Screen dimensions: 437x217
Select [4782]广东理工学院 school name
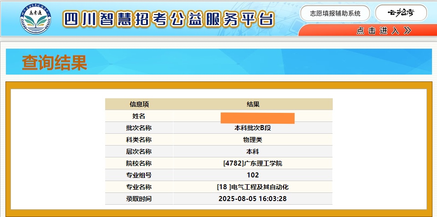click(x=253, y=163)
